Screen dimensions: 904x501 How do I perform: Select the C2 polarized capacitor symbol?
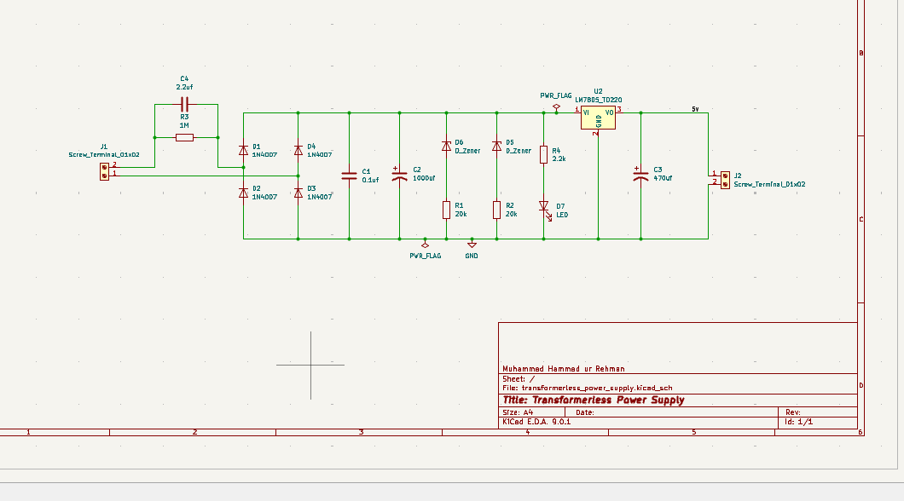tap(399, 175)
